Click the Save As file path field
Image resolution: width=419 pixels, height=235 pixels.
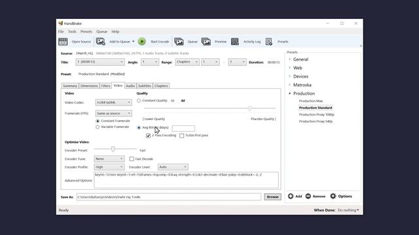tap(169, 197)
